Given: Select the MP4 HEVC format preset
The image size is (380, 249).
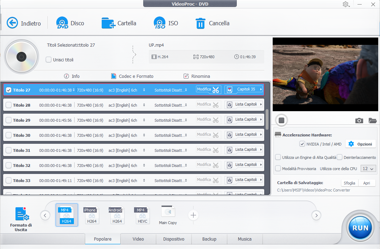Looking at the screenshot, I should point(142,215).
